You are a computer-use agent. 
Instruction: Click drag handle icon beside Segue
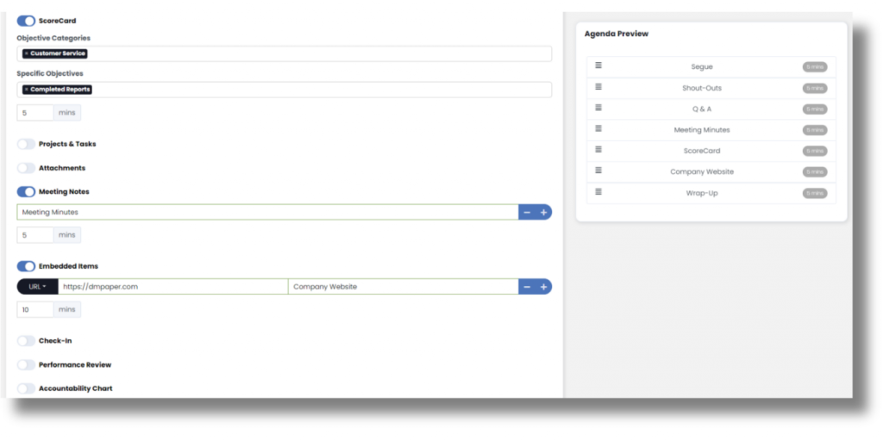(598, 66)
